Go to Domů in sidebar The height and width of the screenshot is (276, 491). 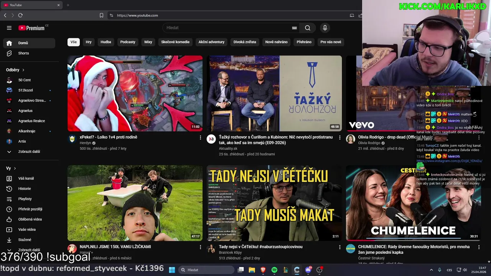(29, 43)
